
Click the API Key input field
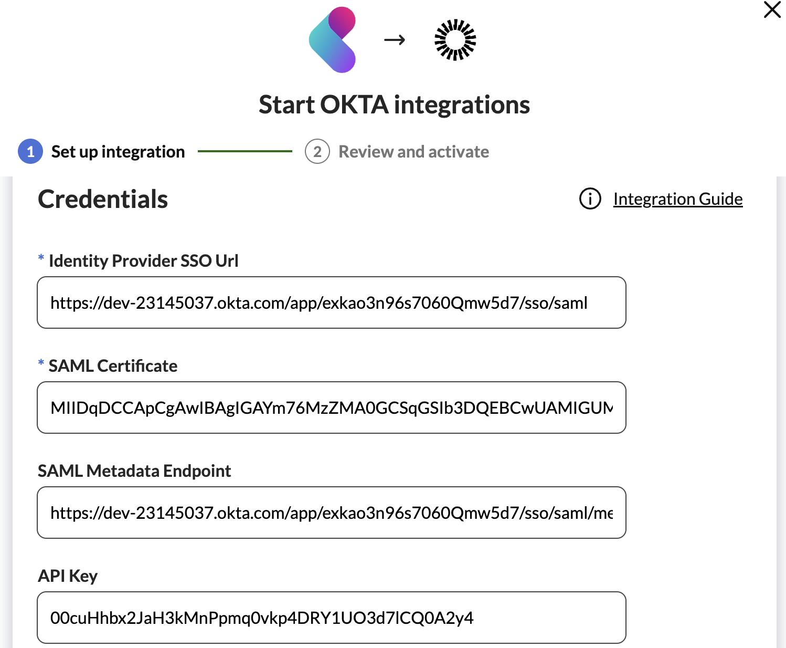point(331,618)
